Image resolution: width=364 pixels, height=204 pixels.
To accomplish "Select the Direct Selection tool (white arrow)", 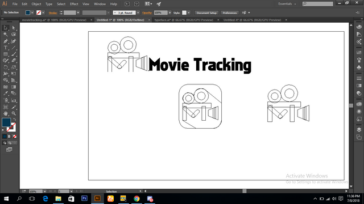I will click(x=14, y=28).
